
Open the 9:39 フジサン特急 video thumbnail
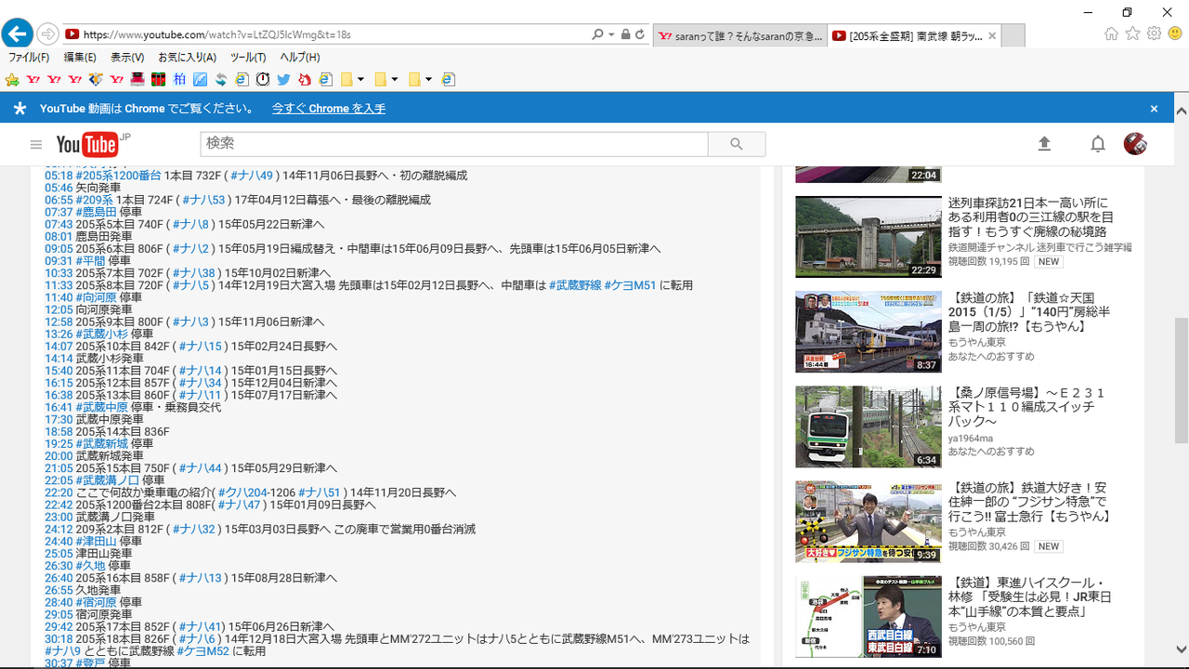coord(868,521)
